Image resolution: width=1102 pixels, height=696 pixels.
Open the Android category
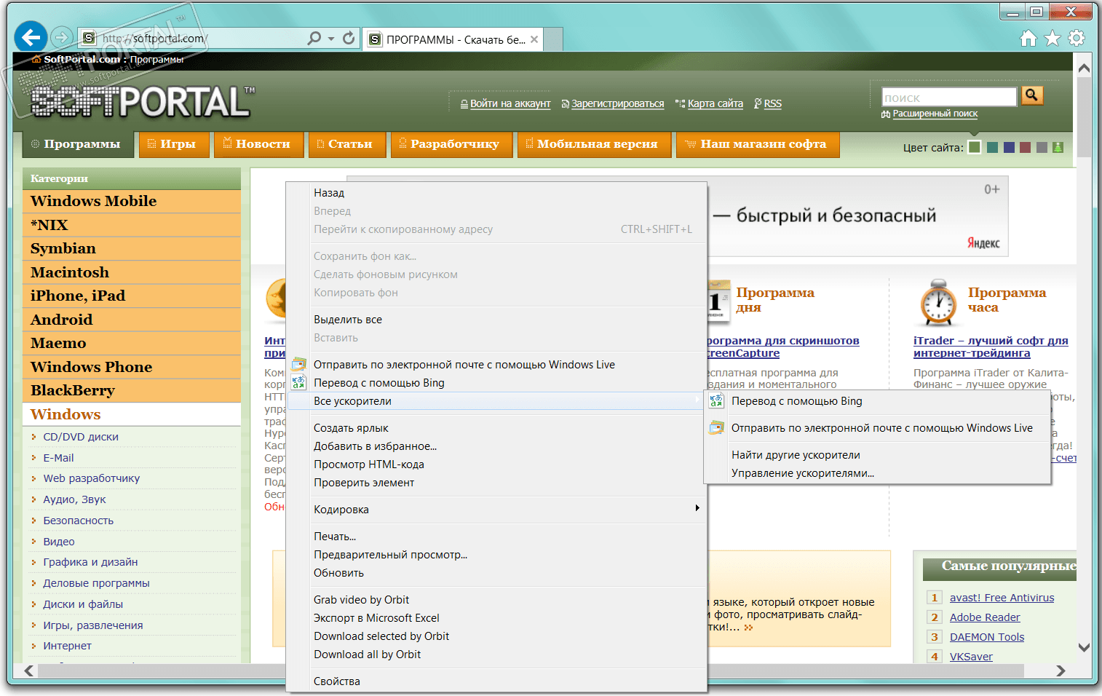132,320
